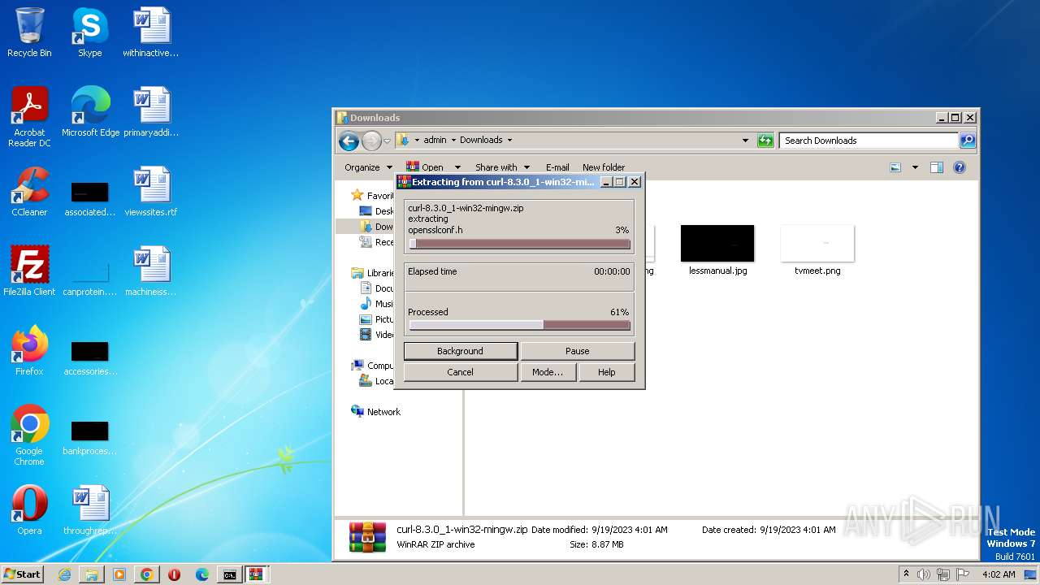Open Internet Explorer from taskbar
This screenshot has width=1040, height=585.
(x=64, y=574)
